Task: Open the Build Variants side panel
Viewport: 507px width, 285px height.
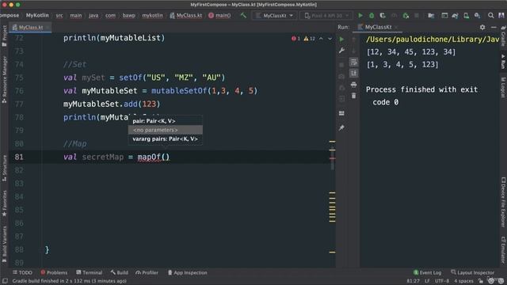Action: 4,245
